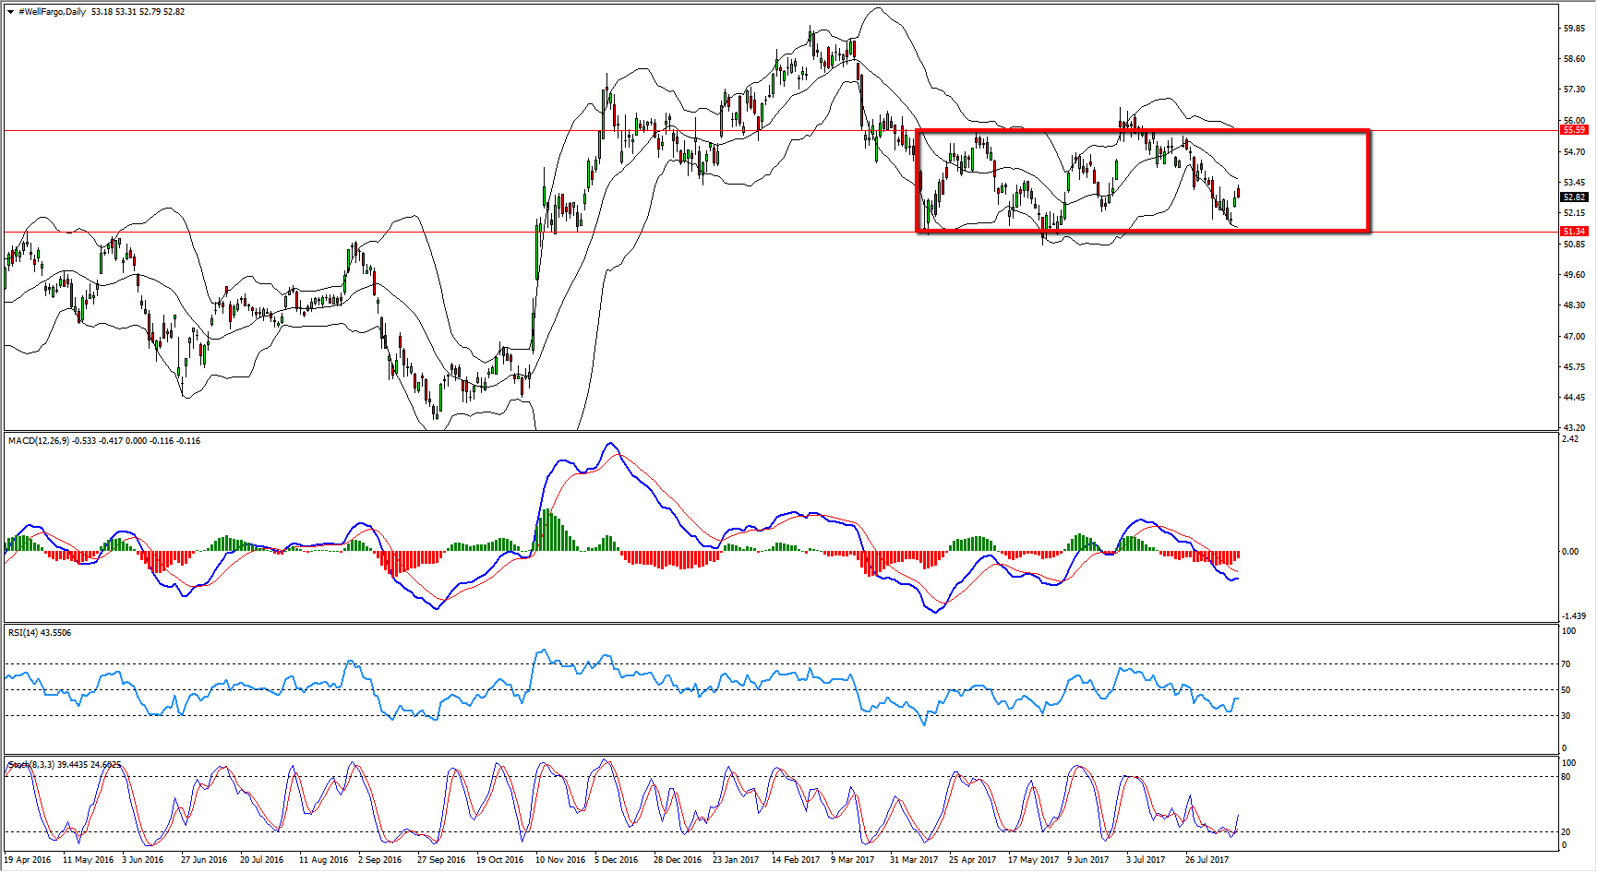The image size is (1597, 872).
Task: Select the 28 Dec 2016 date label
Action: [678, 860]
